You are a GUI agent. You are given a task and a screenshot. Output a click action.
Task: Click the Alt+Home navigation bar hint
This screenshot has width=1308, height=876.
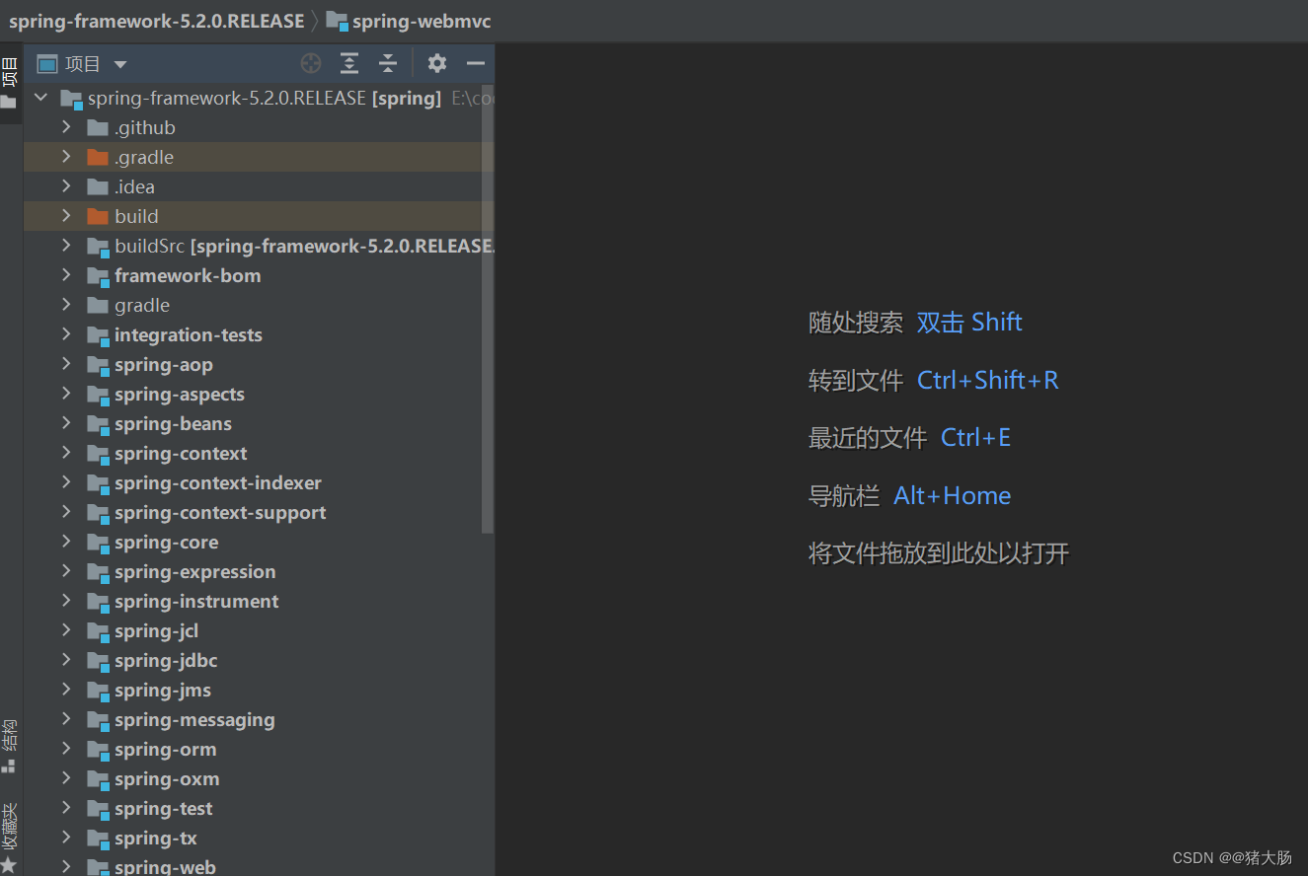click(953, 495)
